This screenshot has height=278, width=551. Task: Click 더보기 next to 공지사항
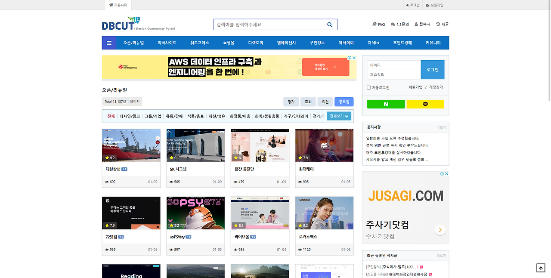(441, 127)
